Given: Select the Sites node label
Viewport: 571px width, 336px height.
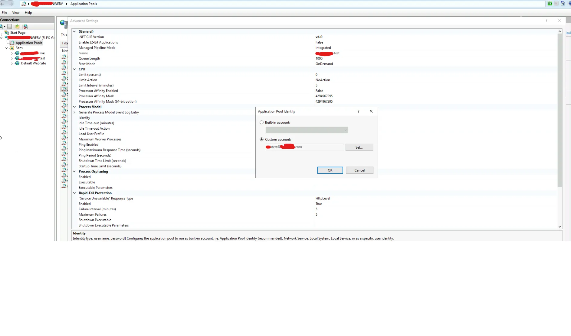Looking at the screenshot, I should pyautogui.click(x=19, y=48).
